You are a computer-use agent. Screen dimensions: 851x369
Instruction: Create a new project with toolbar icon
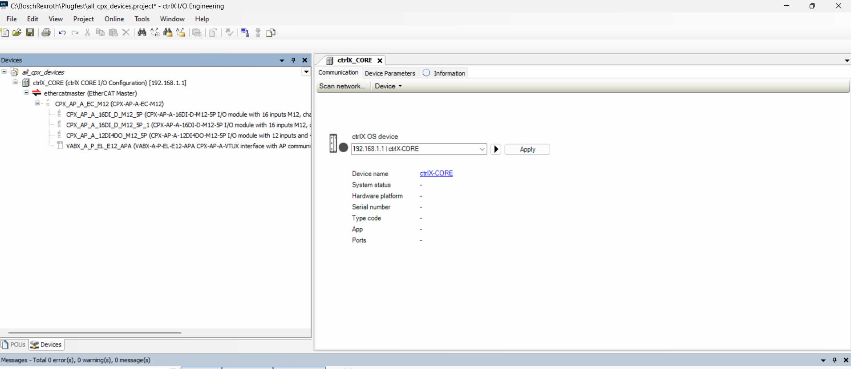click(5, 32)
